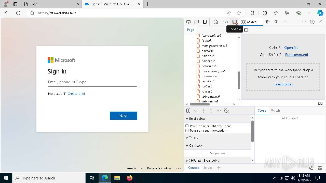This screenshot has height=183, width=326.
Task: Click the Quick View undock icon in drawer
Action: pyautogui.click(x=311, y=168)
